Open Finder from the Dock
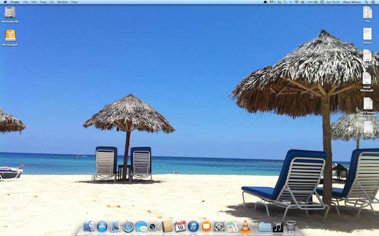Viewport: 379px width, 236px height. click(x=89, y=227)
